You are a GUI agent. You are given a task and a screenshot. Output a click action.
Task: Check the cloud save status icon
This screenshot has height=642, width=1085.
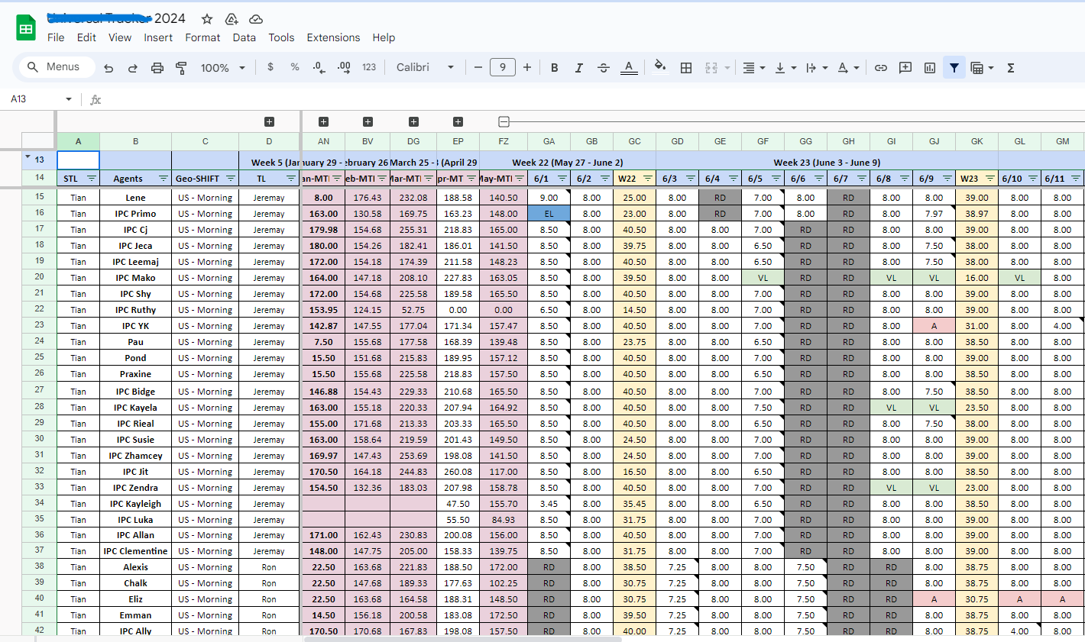[x=256, y=19]
